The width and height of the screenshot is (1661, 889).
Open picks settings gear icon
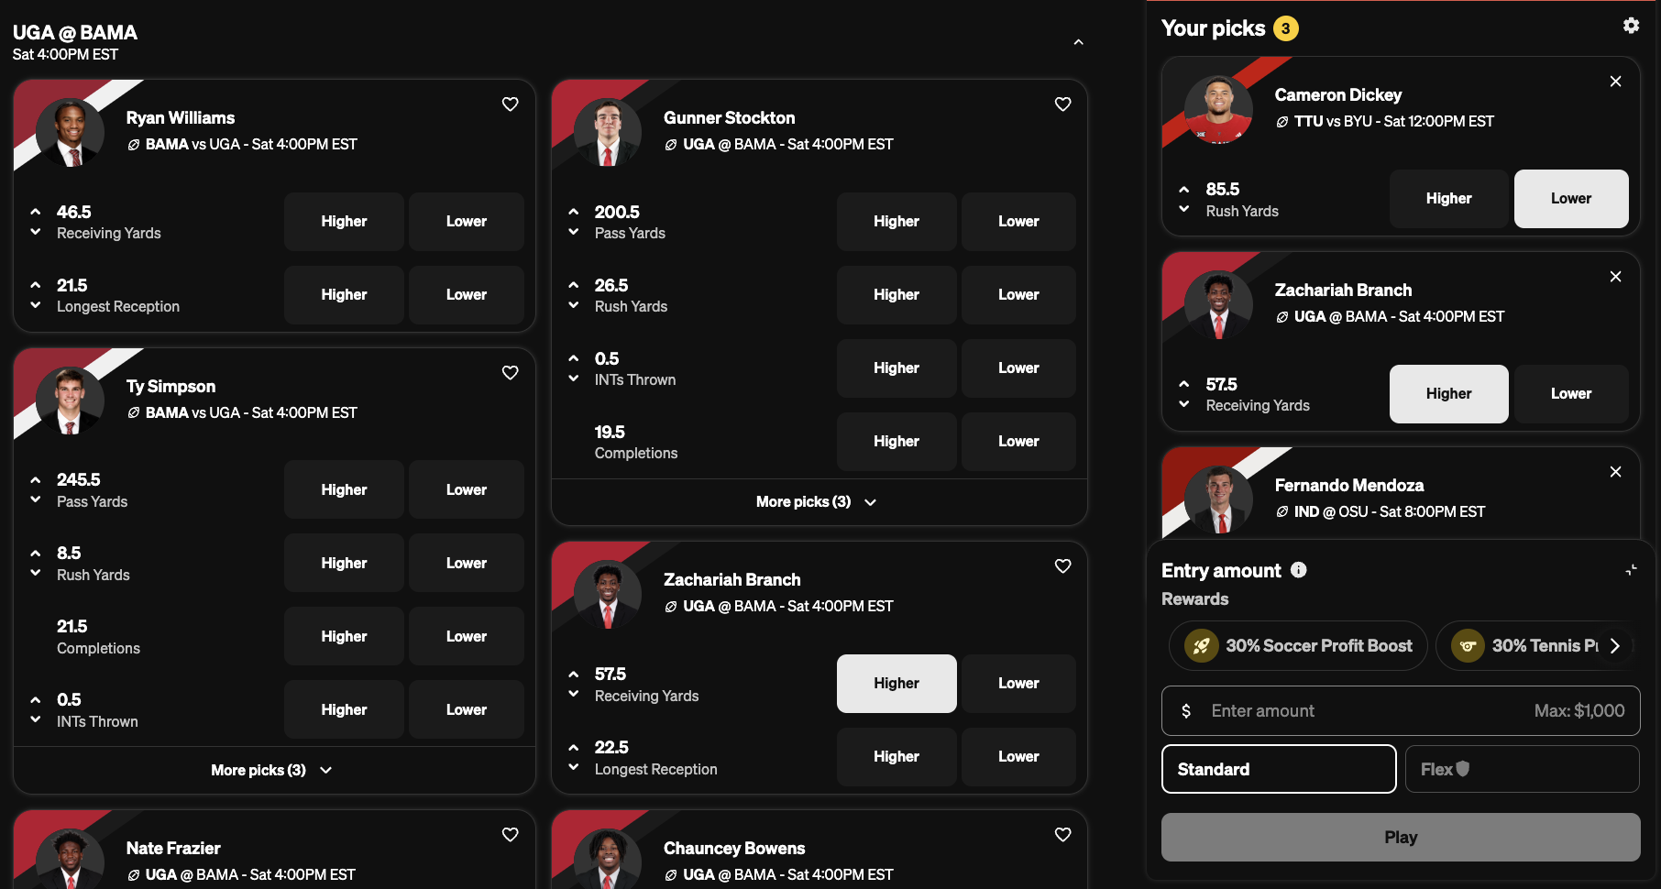click(1631, 26)
